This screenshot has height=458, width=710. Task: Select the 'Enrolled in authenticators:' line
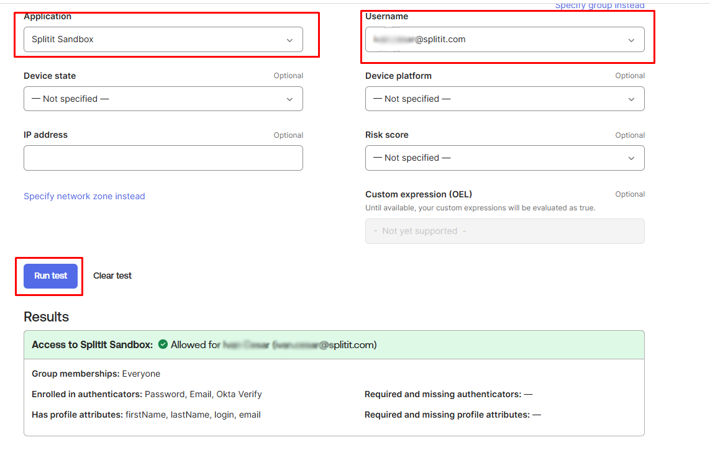pos(147,394)
